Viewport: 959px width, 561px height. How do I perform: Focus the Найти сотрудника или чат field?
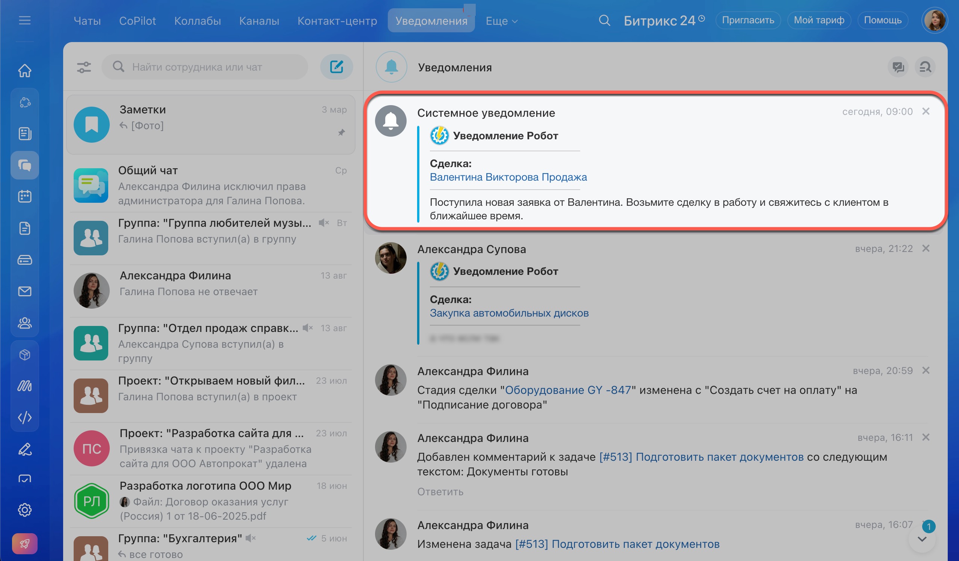205,67
